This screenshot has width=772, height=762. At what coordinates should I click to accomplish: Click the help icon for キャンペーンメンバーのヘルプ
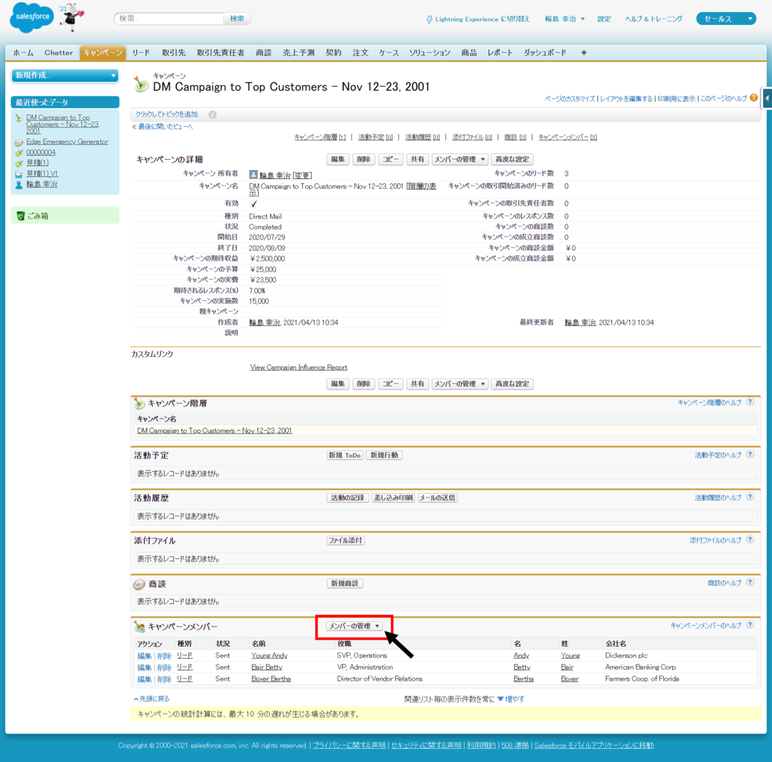(x=750, y=625)
